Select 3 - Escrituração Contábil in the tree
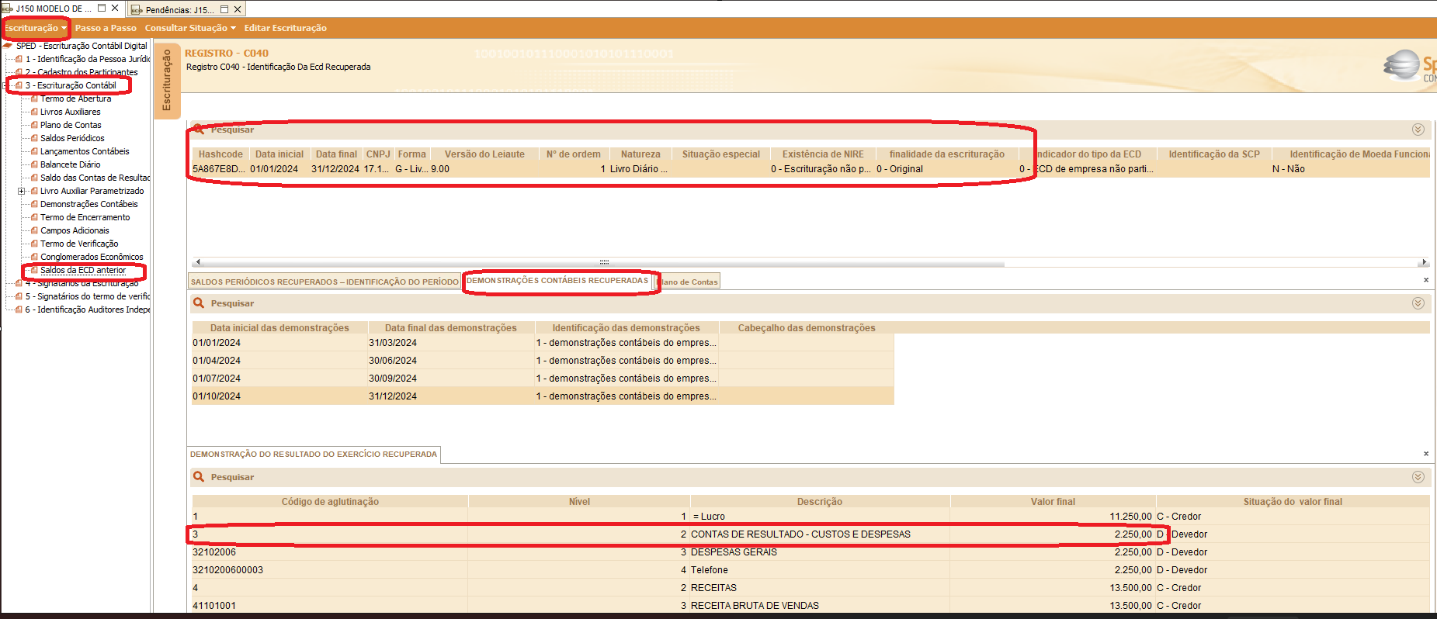The image size is (1437, 619). (71, 85)
